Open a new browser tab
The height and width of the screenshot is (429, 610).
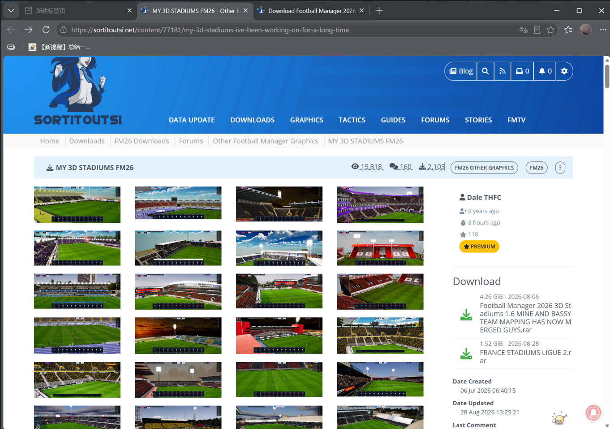point(379,10)
